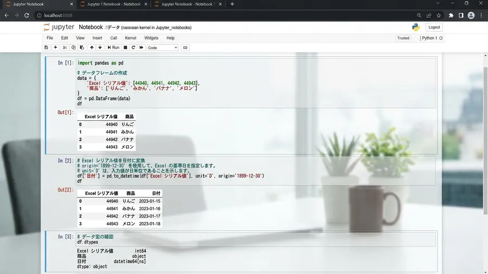The image size is (488, 274).
Task: Click the Python kernel status circle
Action: (x=441, y=38)
